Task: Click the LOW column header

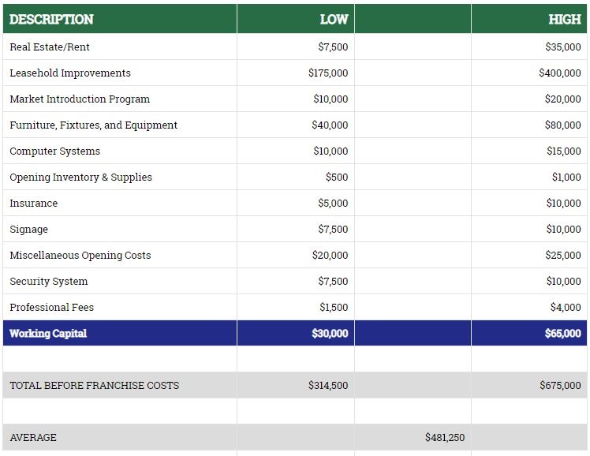Action: tap(334, 19)
